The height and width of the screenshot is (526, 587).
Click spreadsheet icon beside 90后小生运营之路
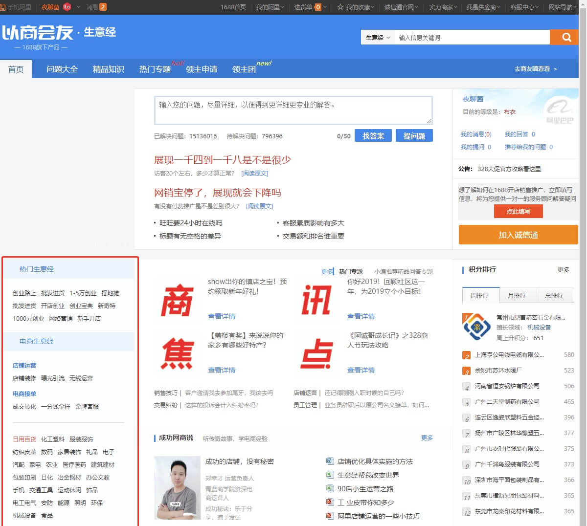click(330, 488)
